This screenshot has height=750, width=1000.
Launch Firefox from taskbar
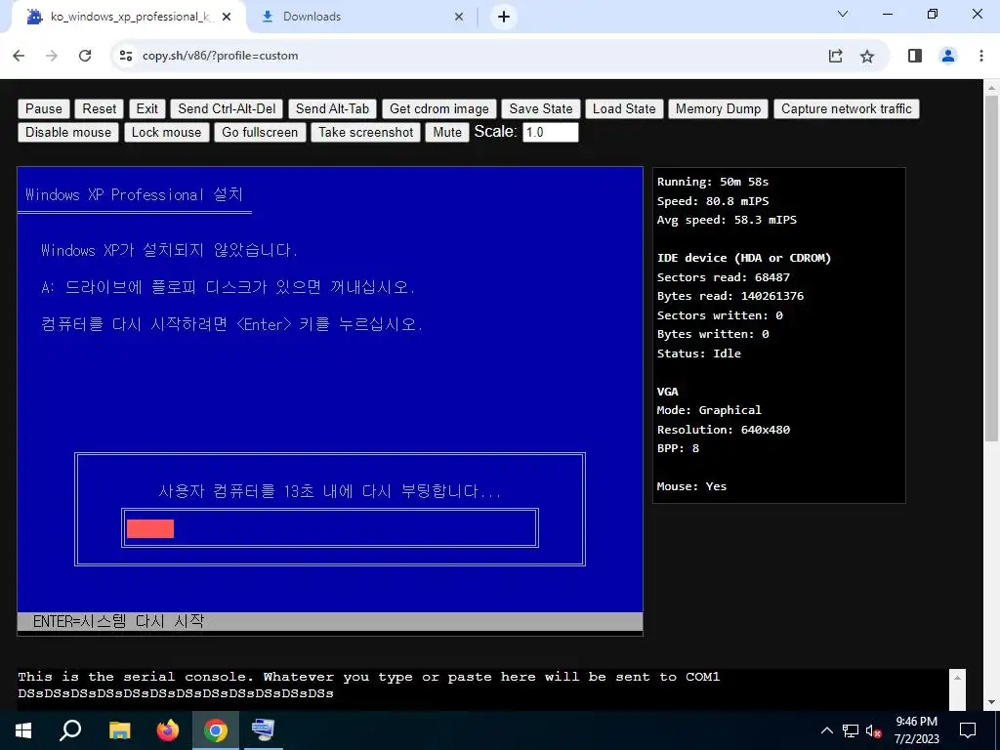tap(168, 730)
